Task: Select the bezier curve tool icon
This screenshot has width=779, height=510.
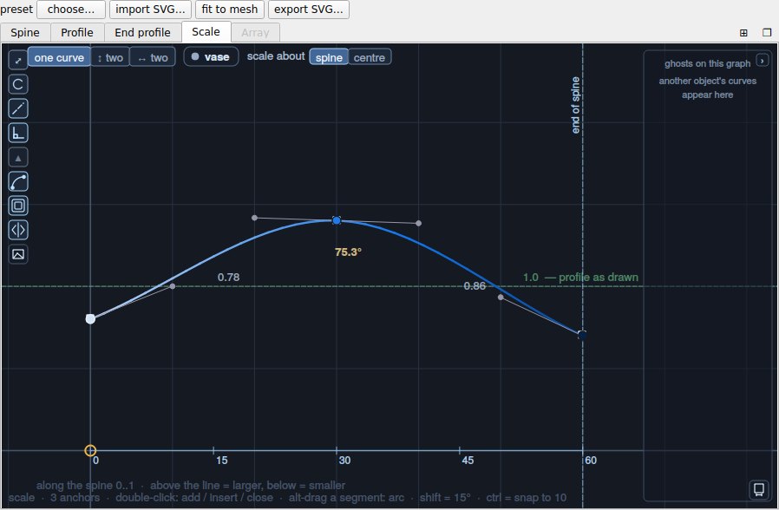Action: [x=18, y=182]
